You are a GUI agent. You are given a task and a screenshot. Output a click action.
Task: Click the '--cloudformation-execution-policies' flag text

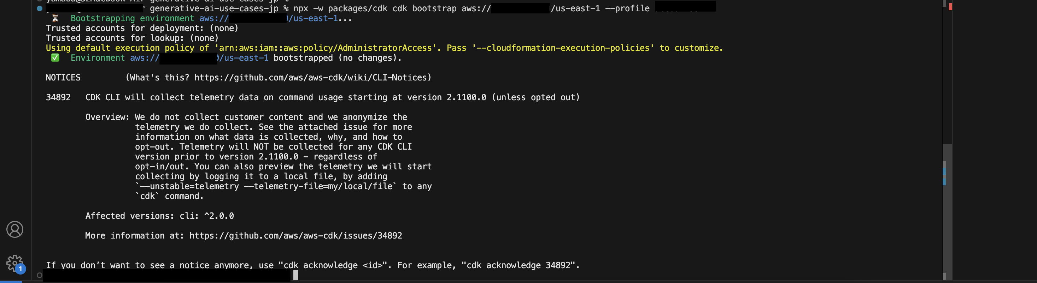(x=563, y=48)
